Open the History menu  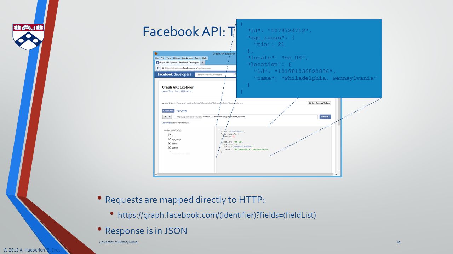point(177,58)
